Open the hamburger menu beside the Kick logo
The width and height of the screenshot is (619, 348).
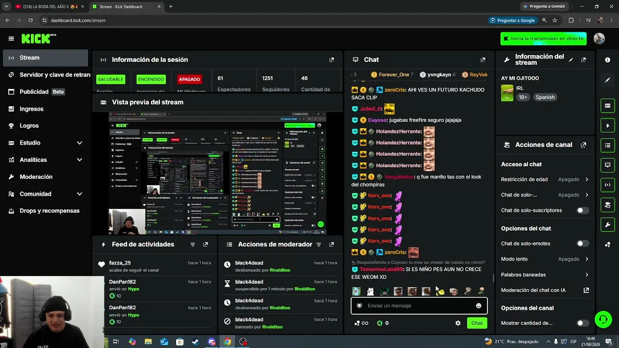[11, 39]
